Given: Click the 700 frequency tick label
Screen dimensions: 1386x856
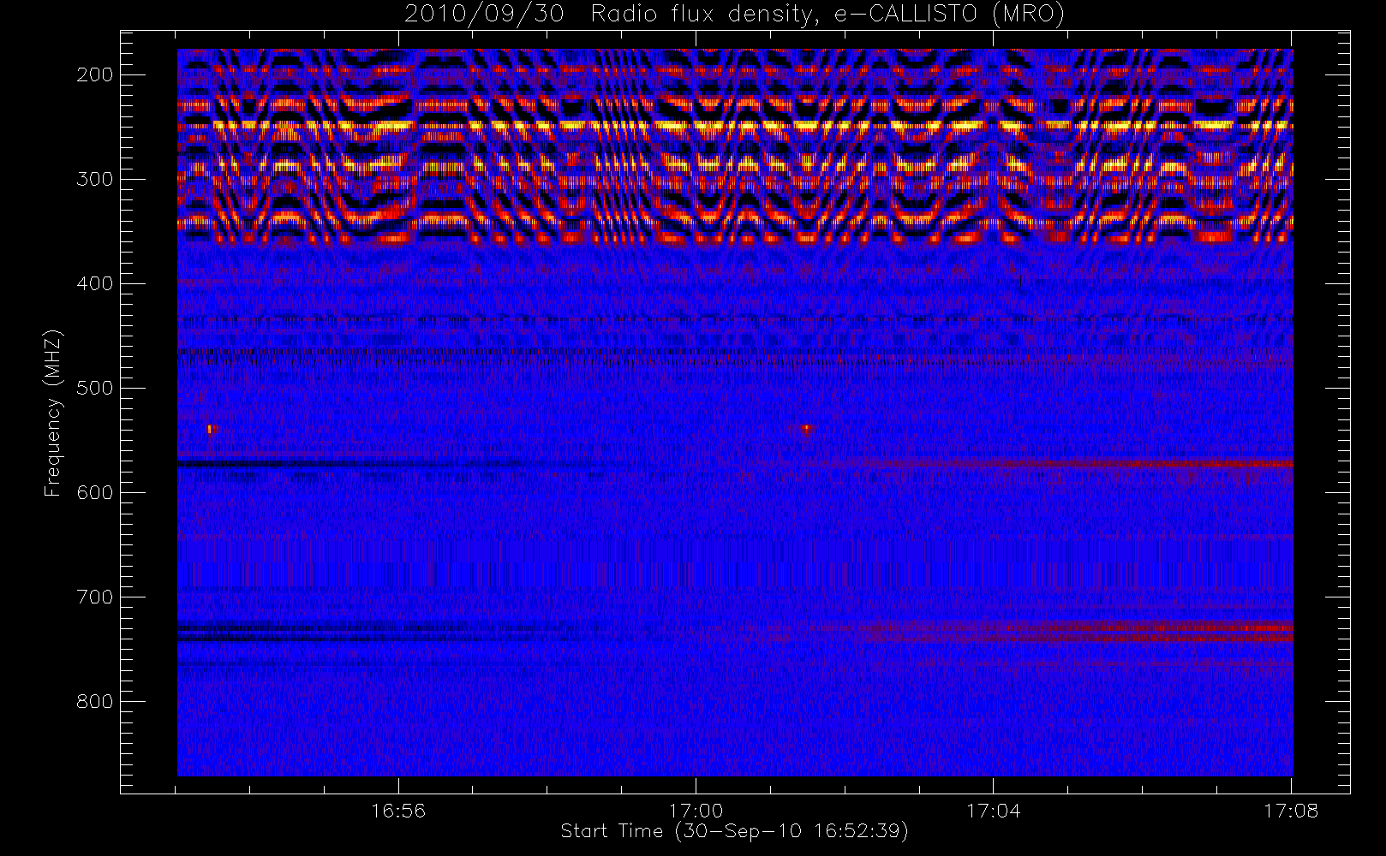Looking at the screenshot, I should click(94, 597).
